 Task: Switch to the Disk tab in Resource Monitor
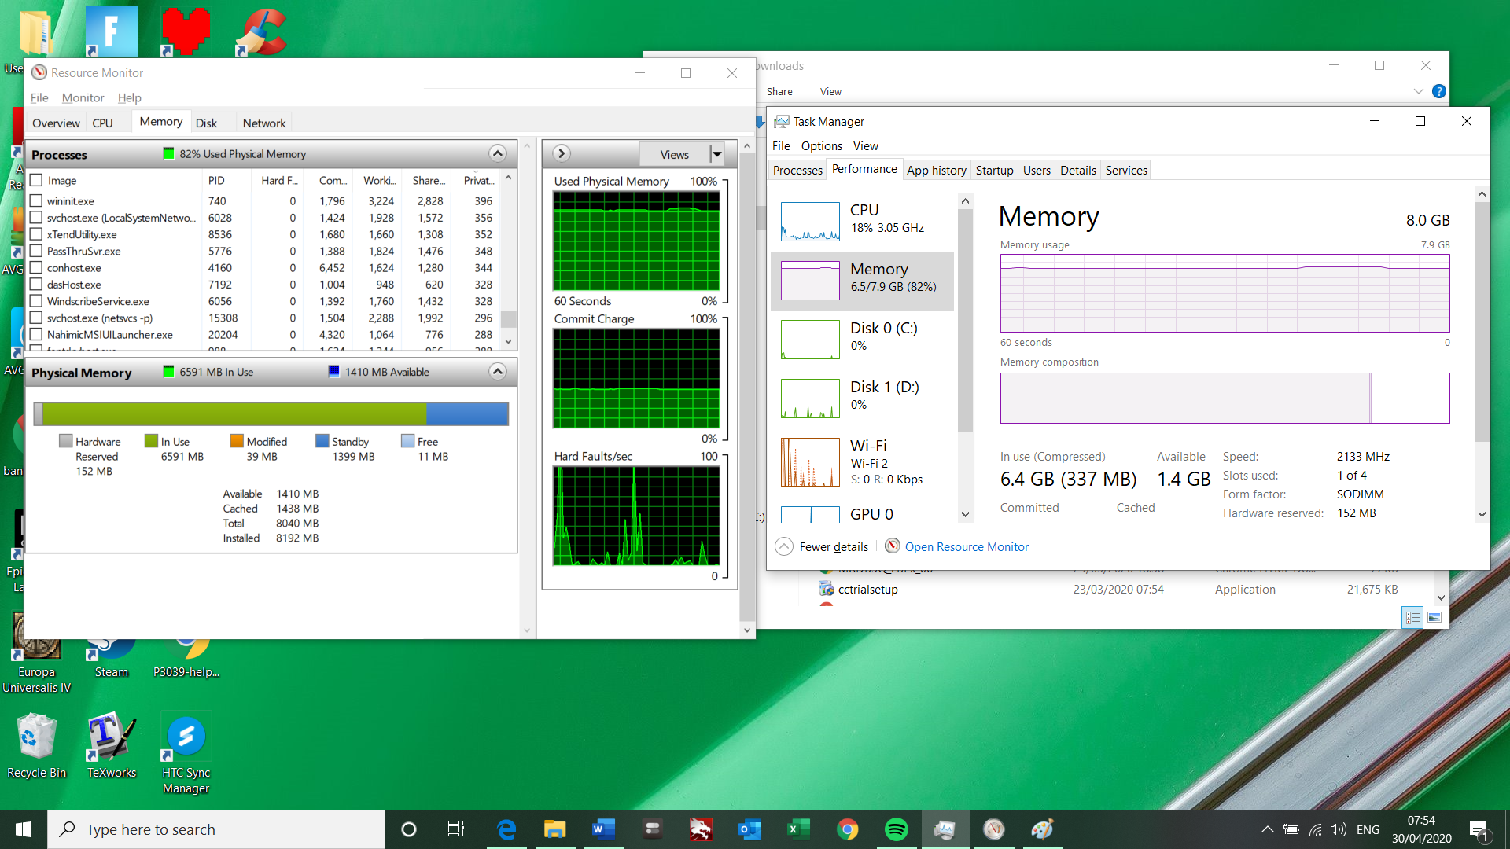(207, 123)
